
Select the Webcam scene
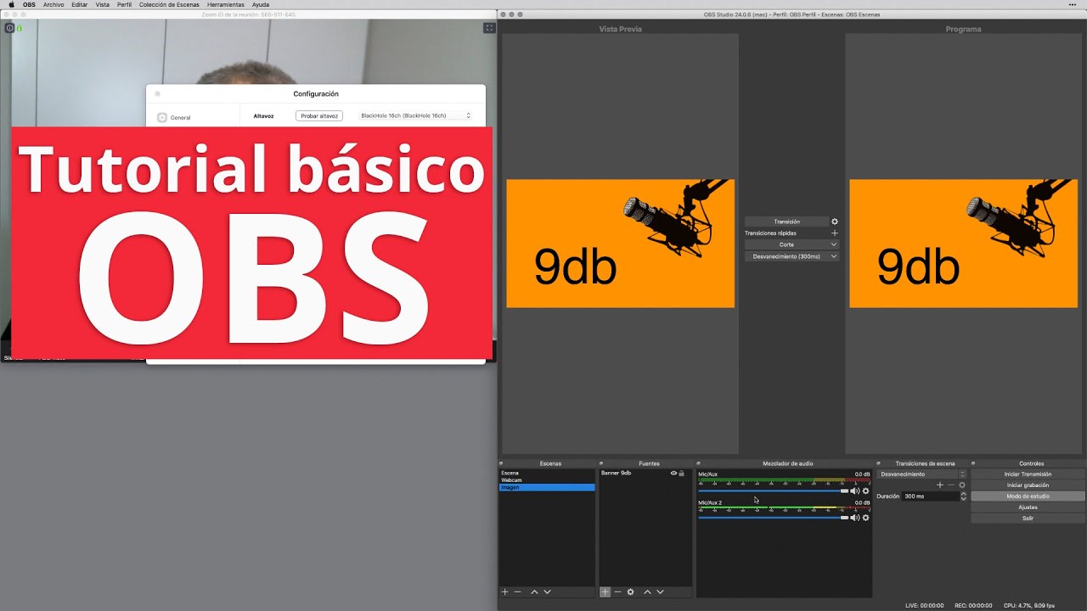(x=547, y=480)
